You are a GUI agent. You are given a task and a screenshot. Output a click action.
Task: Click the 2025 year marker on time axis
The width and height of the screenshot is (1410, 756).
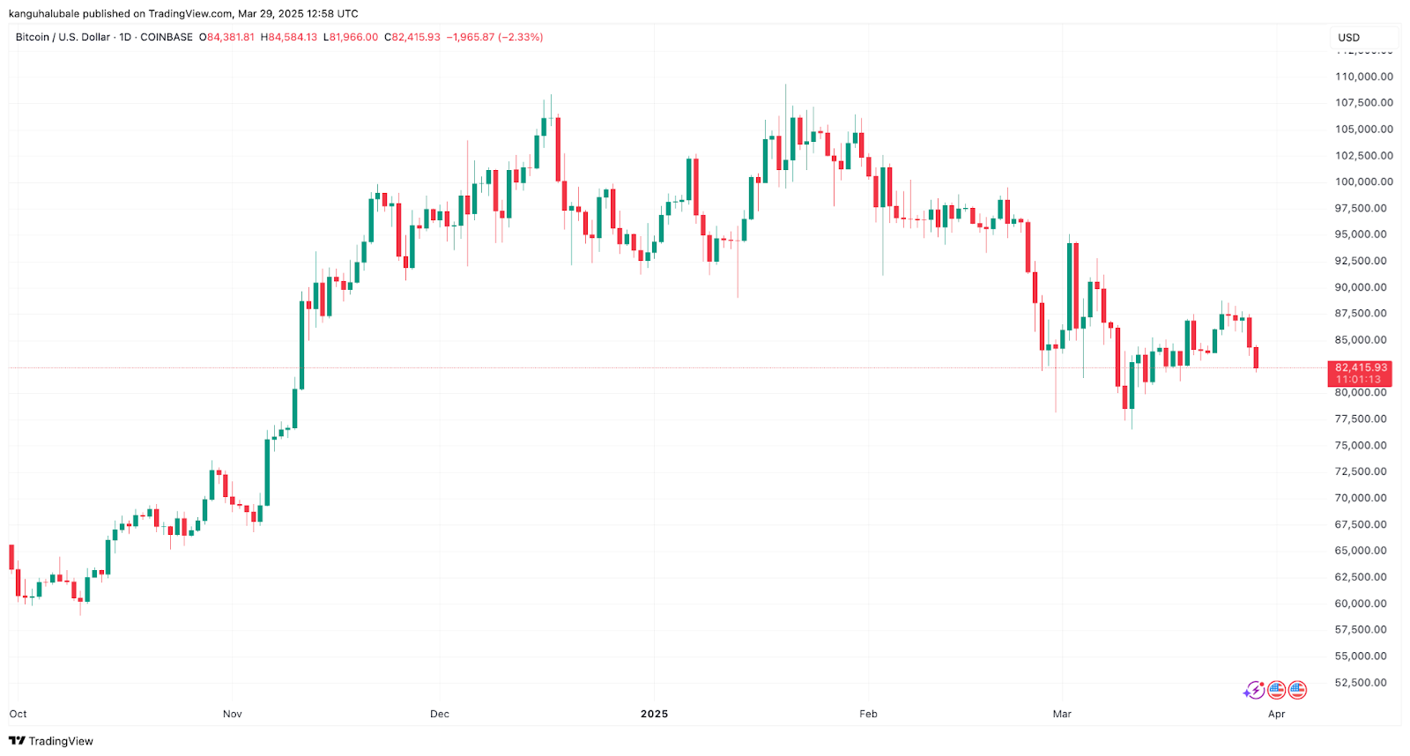click(654, 714)
